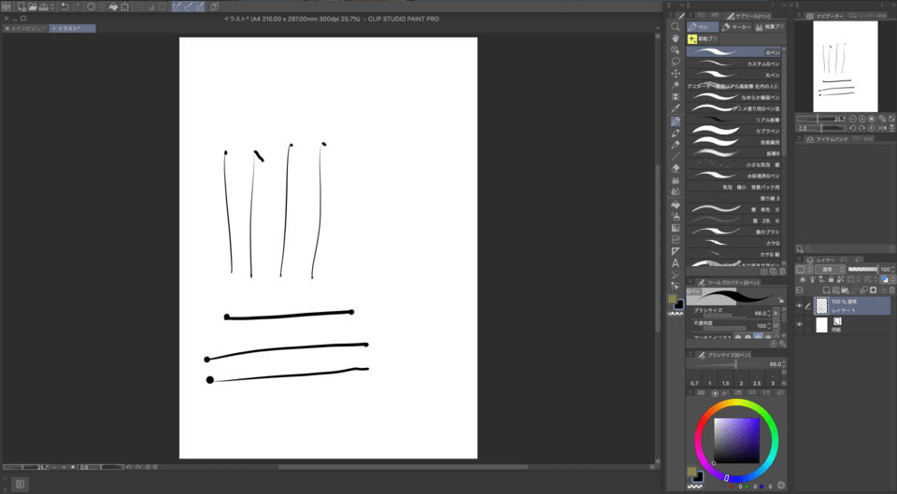Toggle the lock icon in brush preview
Image resolution: width=897 pixels, height=494 pixels.
(783, 301)
